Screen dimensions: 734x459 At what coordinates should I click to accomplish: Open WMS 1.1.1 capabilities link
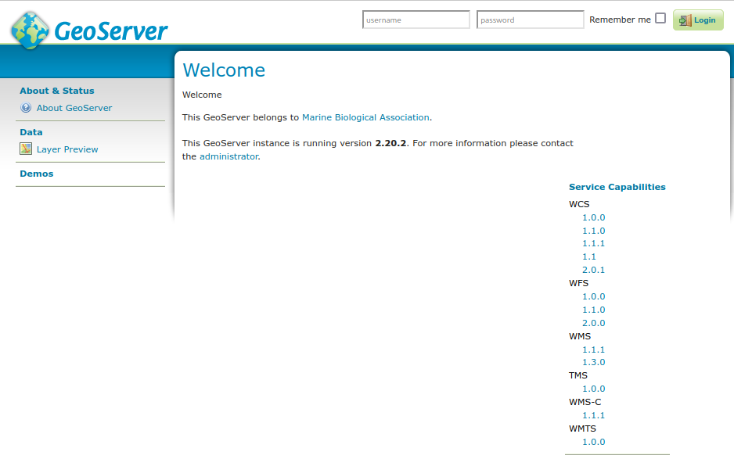tap(594, 350)
